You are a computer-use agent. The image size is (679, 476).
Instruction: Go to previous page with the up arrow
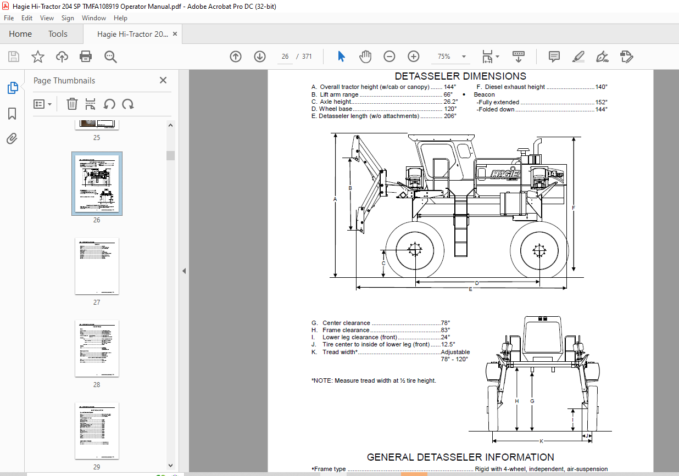tap(236, 57)
